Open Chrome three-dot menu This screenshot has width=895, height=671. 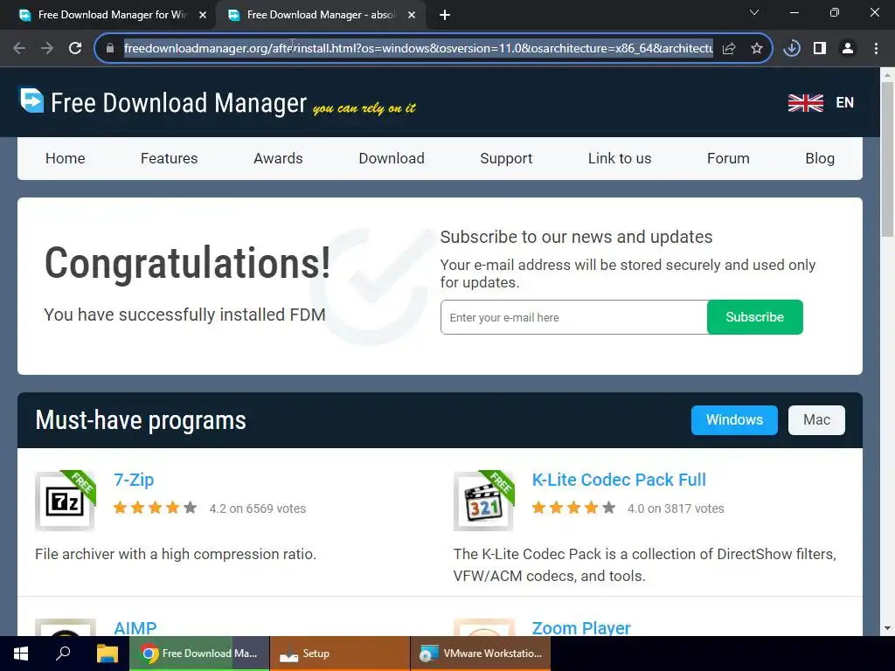(876, 49)
